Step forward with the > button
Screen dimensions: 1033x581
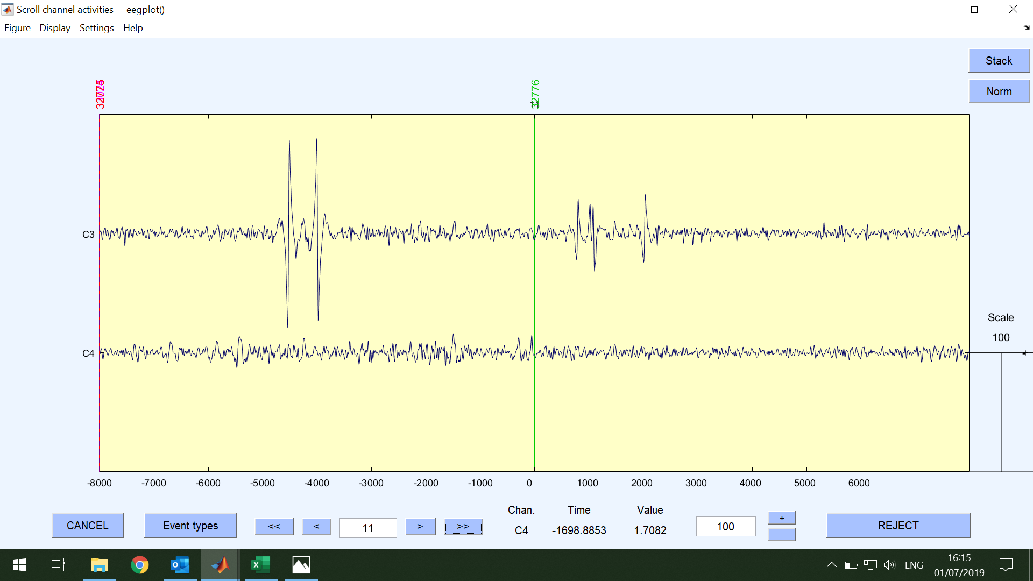pos(420,527)
